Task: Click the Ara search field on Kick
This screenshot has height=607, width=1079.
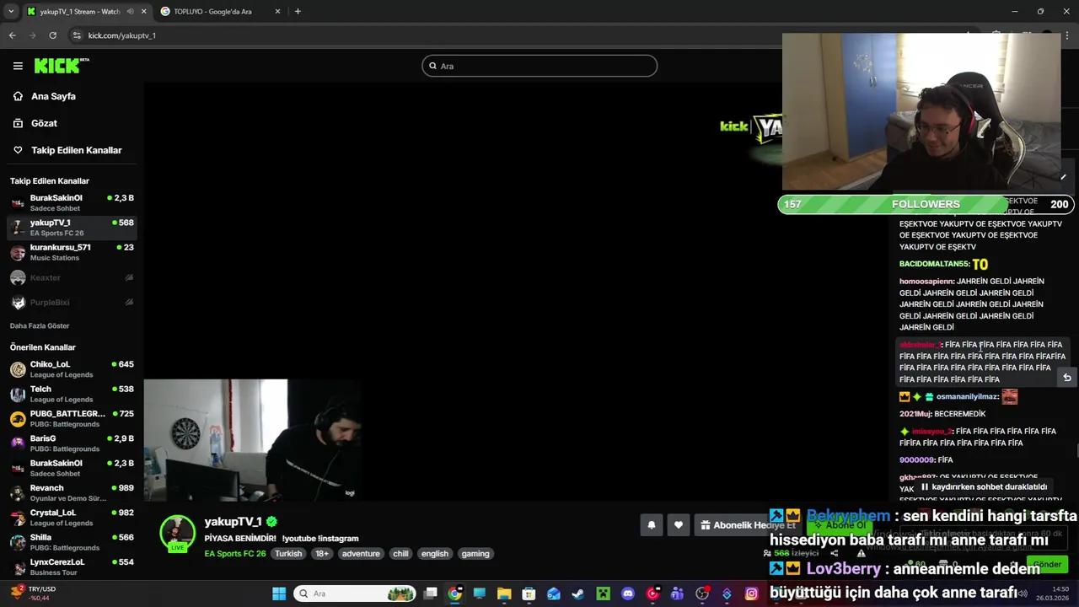Action: coord(539,66)
